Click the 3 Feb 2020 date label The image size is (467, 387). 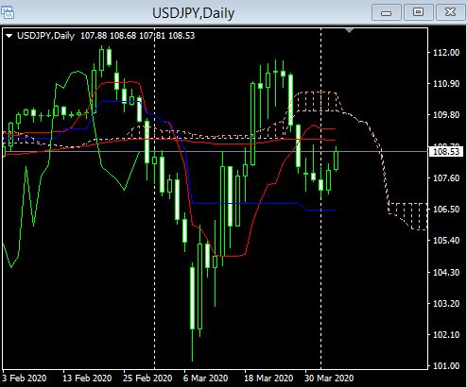pyautogui.click(x=25, y=378)
